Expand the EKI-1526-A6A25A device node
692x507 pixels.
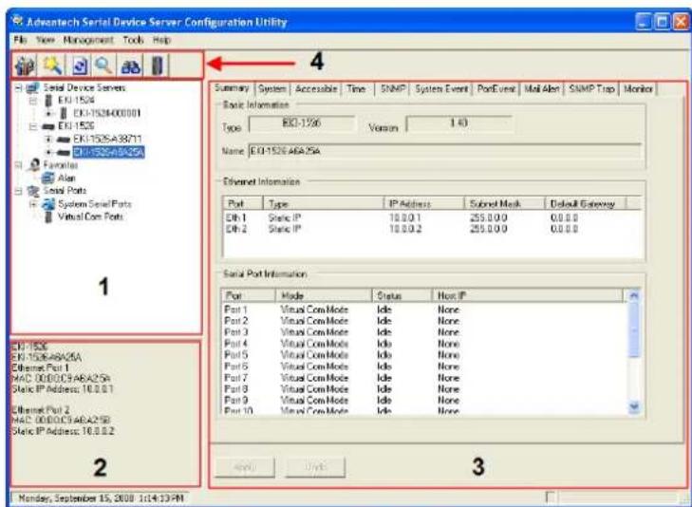48,152
